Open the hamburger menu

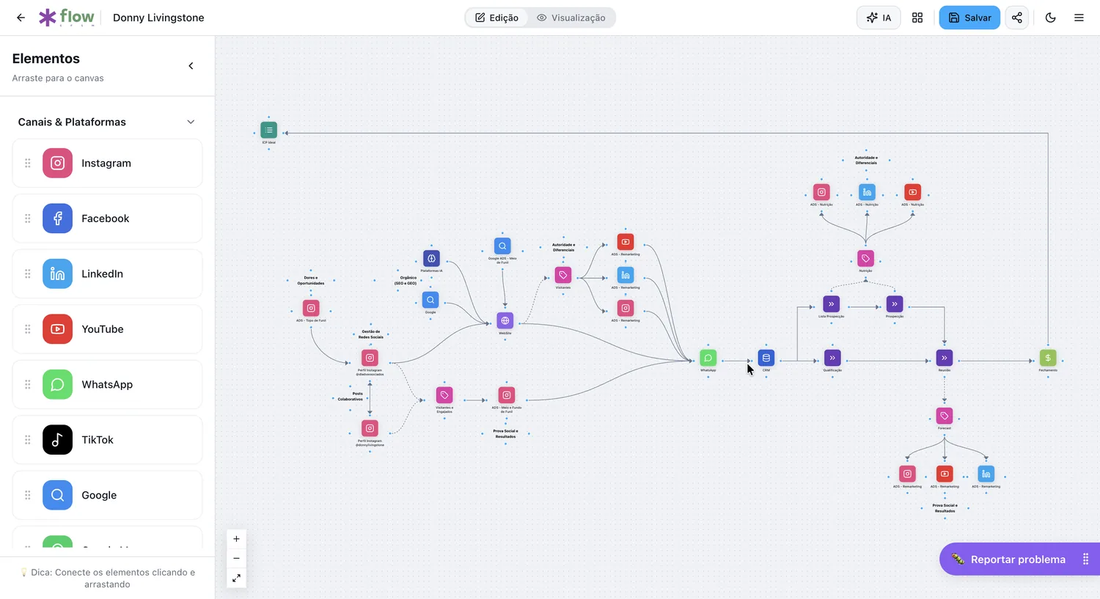[x=1079, y=18]
